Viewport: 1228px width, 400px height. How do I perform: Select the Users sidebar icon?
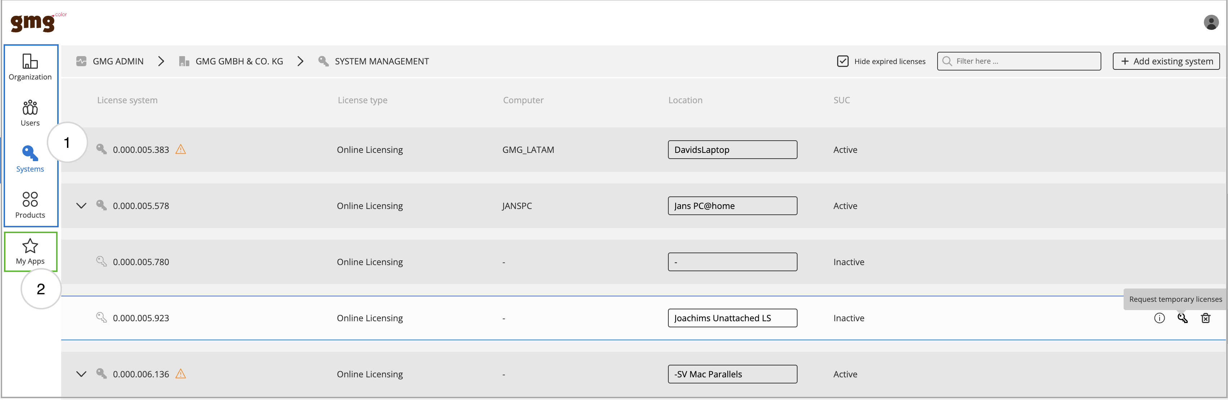[30, 113]
